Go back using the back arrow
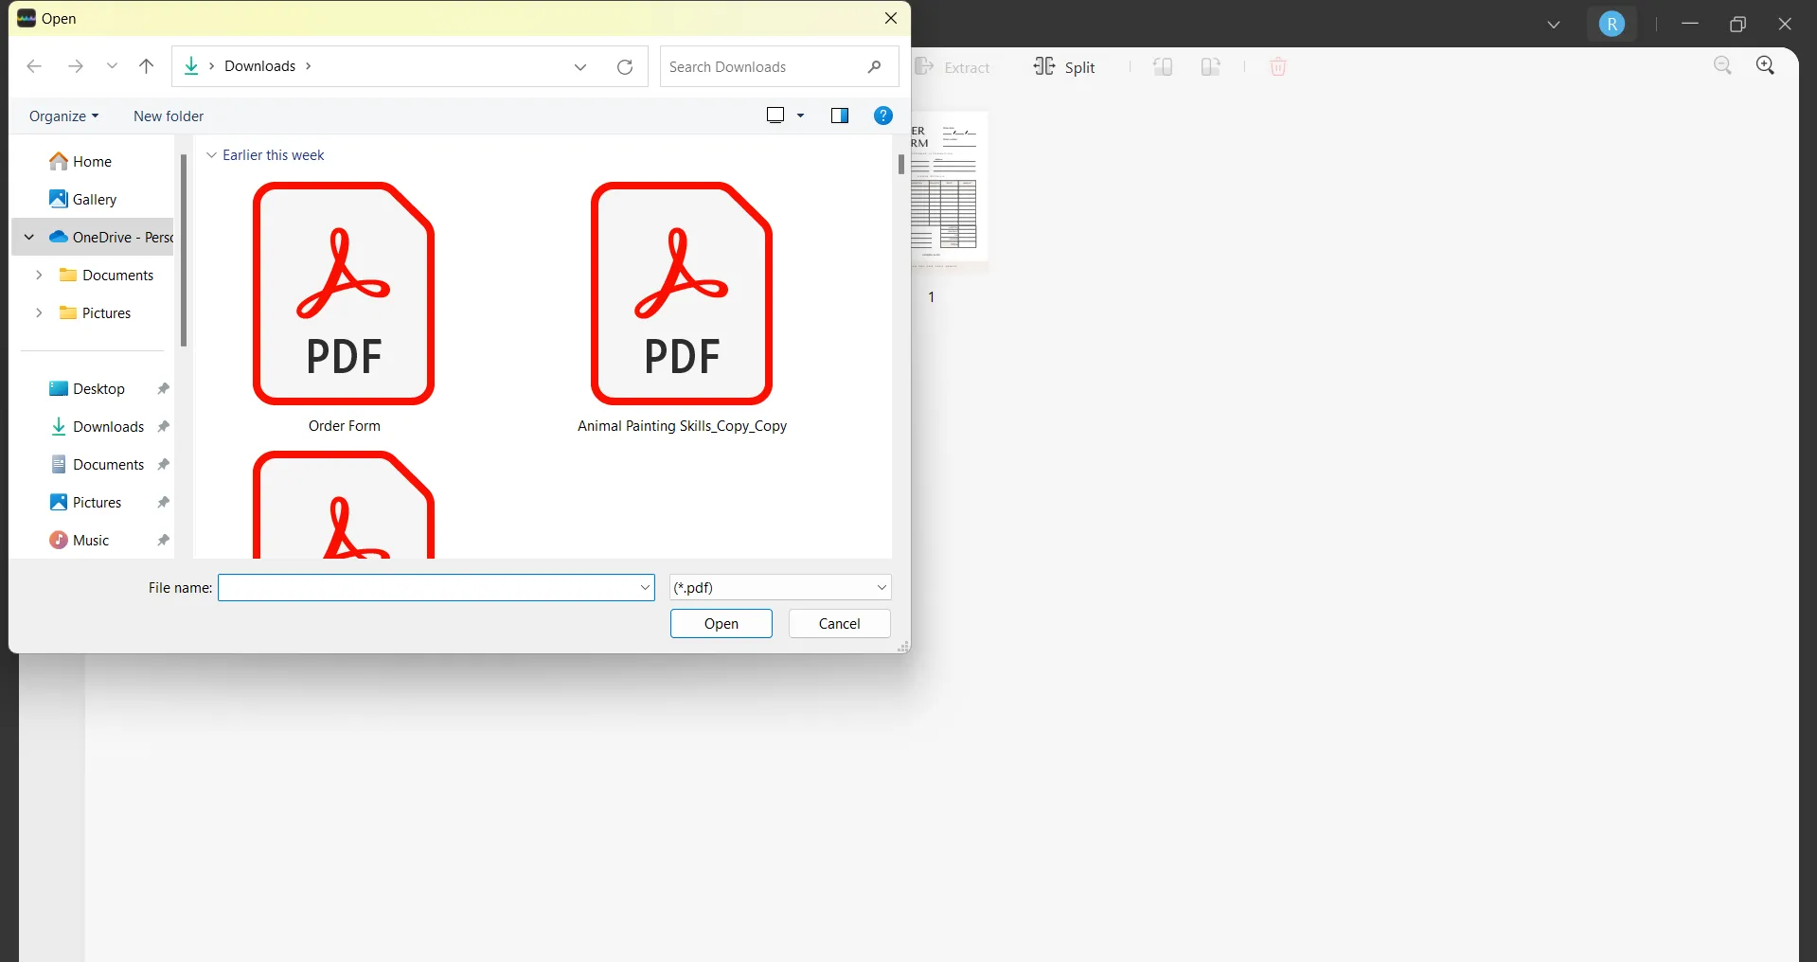This screenshot has height=962, width=1817. pos(34,66)
